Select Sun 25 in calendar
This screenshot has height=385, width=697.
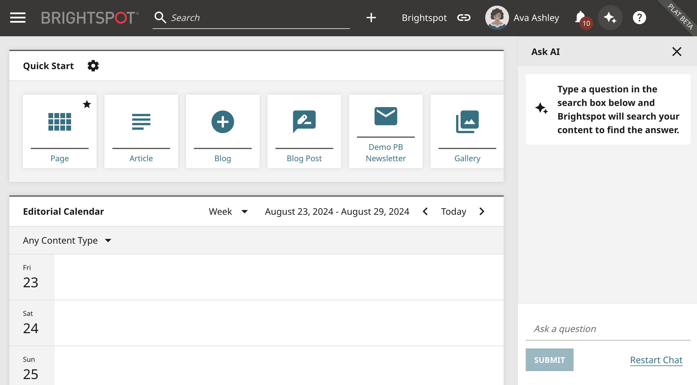(x=32, y=366)
